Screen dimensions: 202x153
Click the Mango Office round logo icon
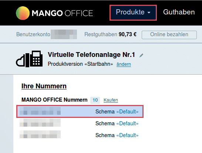pyautogui.click(x=23, y=13)
